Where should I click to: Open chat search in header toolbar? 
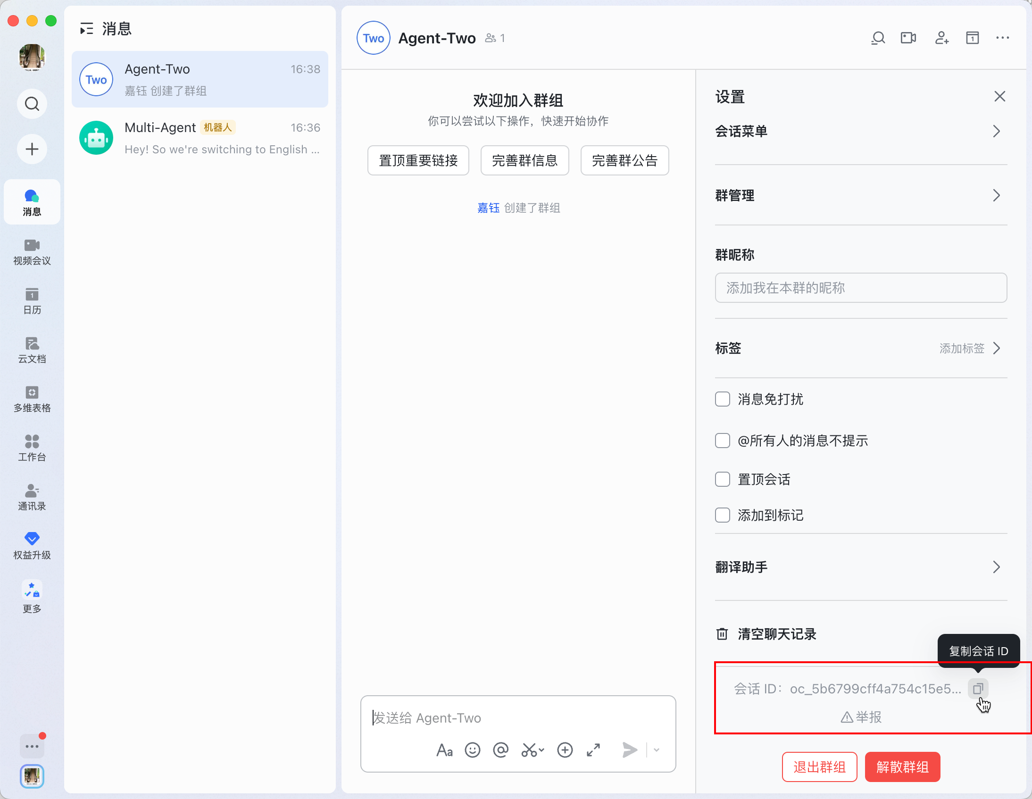point(877,38)
